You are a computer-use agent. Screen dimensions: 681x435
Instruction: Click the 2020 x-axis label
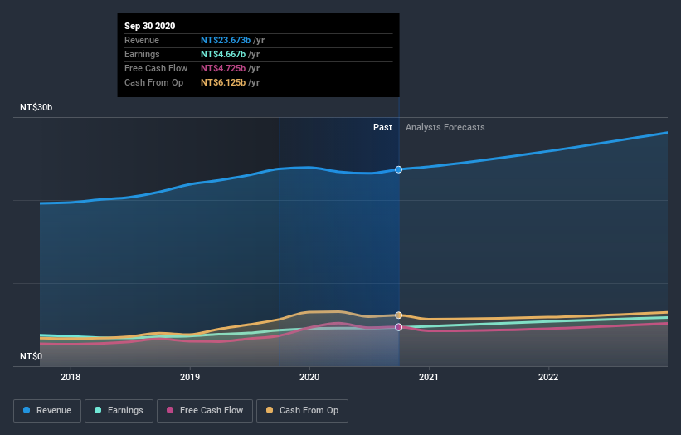coord(309,377)
